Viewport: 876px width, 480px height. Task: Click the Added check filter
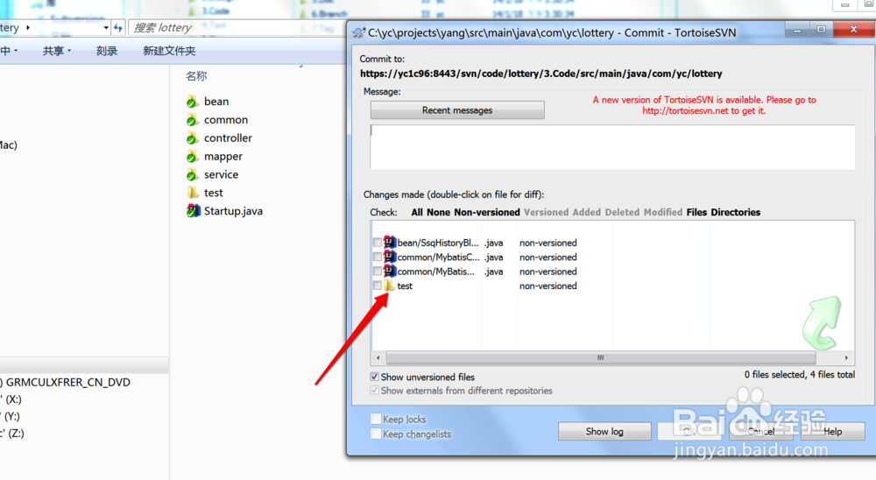point(586,212)
